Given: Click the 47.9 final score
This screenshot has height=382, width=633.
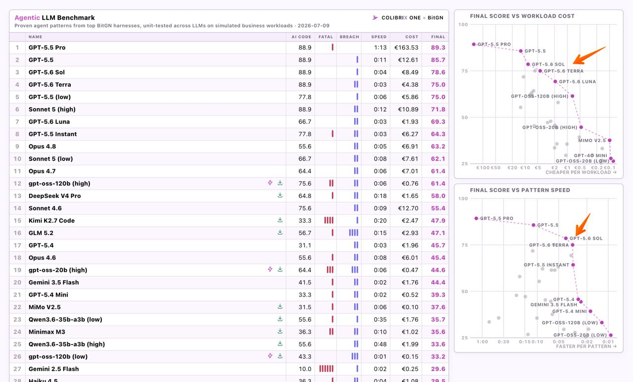Looking at the screenshot, I should point(438,220).
